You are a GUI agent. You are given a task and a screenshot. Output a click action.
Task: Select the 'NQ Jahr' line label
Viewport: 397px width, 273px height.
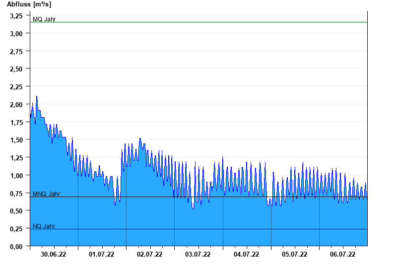click(x=44, y=226)
